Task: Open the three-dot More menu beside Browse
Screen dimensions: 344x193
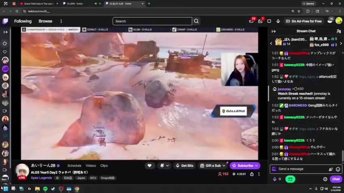Action: (61, 21)
